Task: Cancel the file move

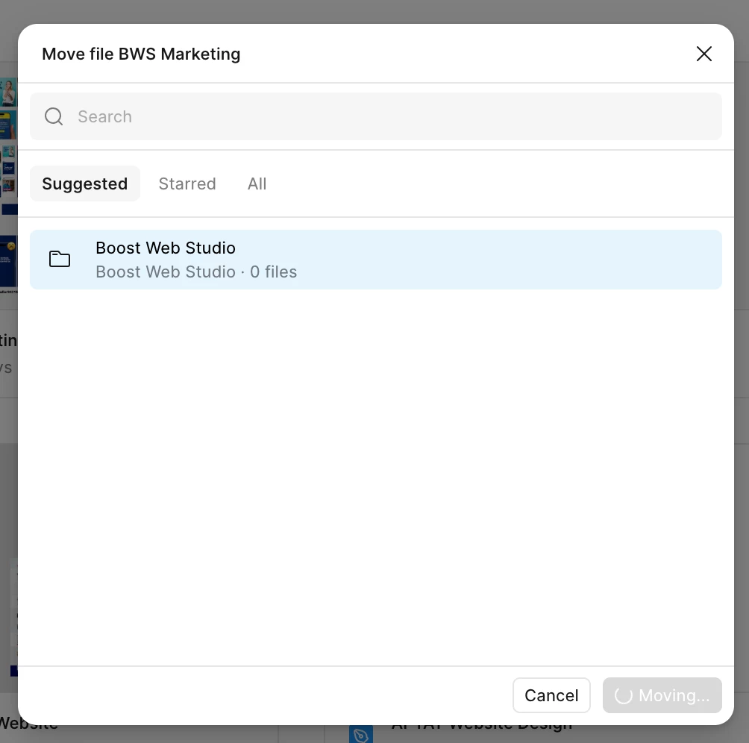Action: tap(551, 695)
